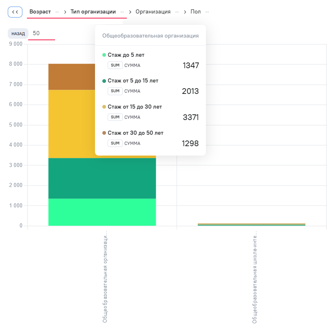This screenshot has height=325, width=327.
Task: Click the chevron arrow before Организация
Action: coord(130,12)
